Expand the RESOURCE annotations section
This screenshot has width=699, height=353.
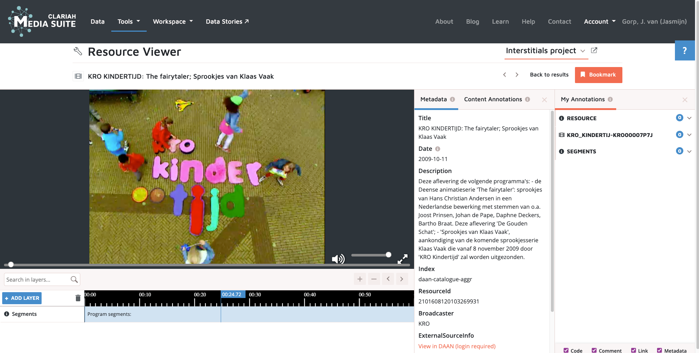click(689, 118)
